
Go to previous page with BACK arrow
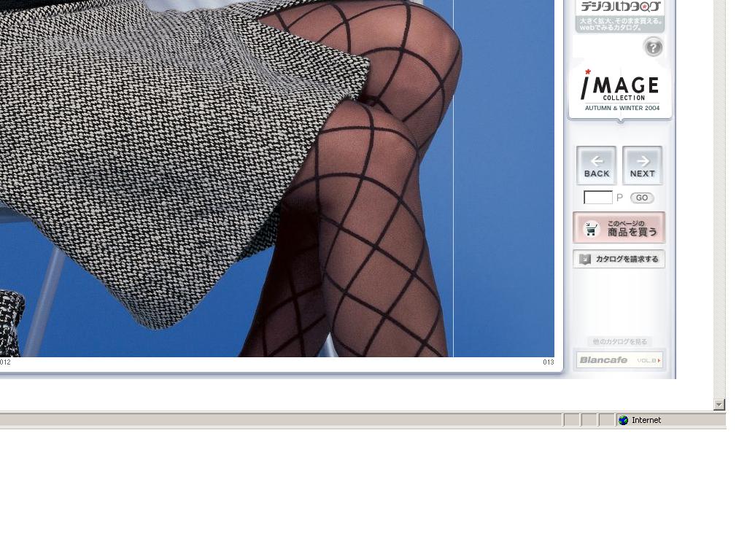point(596,166)
